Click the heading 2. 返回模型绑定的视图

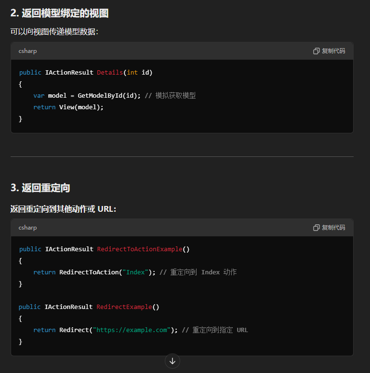[59, 13]
